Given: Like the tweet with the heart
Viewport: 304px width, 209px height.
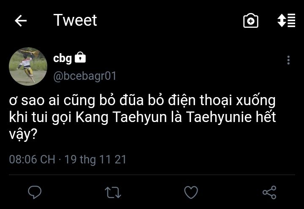Looking at the screenshot, I should 191,193.
